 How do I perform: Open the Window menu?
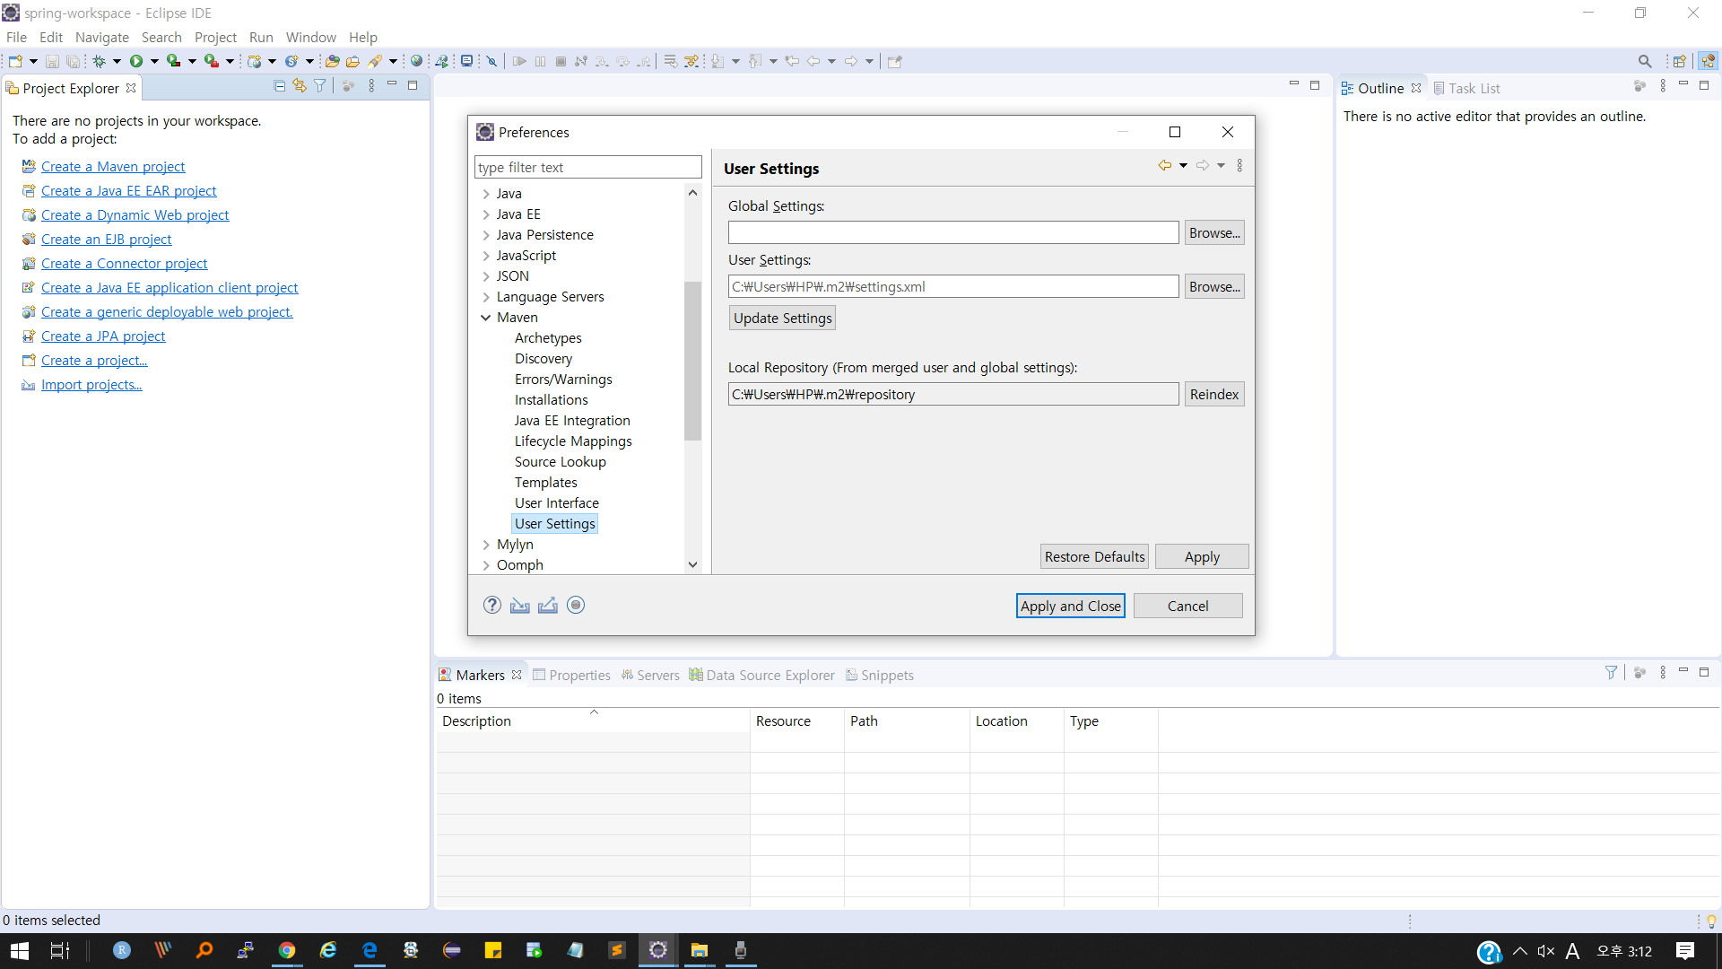(310, 37)
